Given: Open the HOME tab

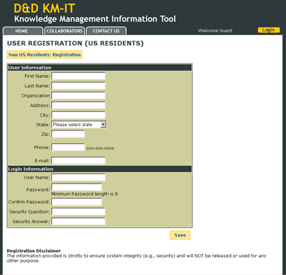Looking at the screenshot, I should coord(23,31).
